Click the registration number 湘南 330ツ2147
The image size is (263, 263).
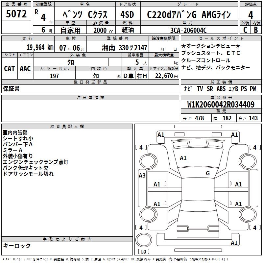coord(125,48)
